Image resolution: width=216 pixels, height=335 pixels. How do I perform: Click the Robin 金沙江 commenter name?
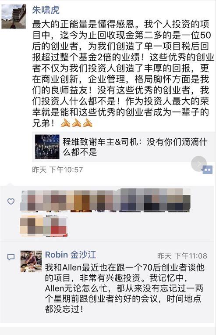71,255
